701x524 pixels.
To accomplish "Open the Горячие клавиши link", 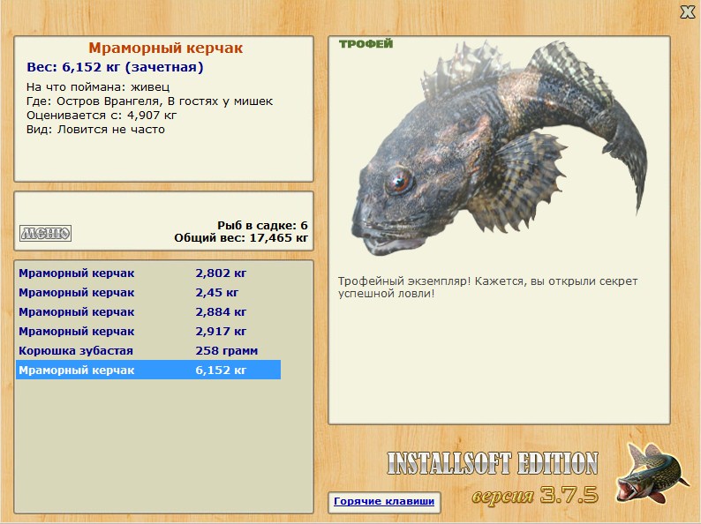I will 383,501.
